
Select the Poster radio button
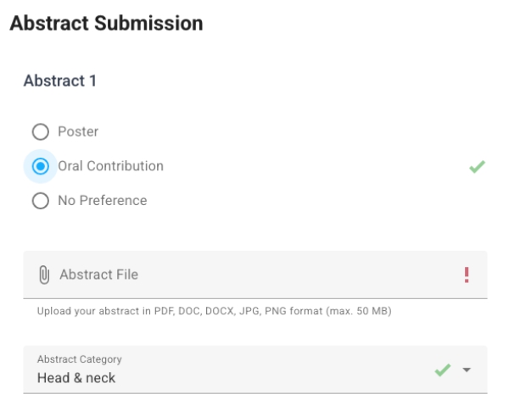pyautogui.click(x=40, y=132)
